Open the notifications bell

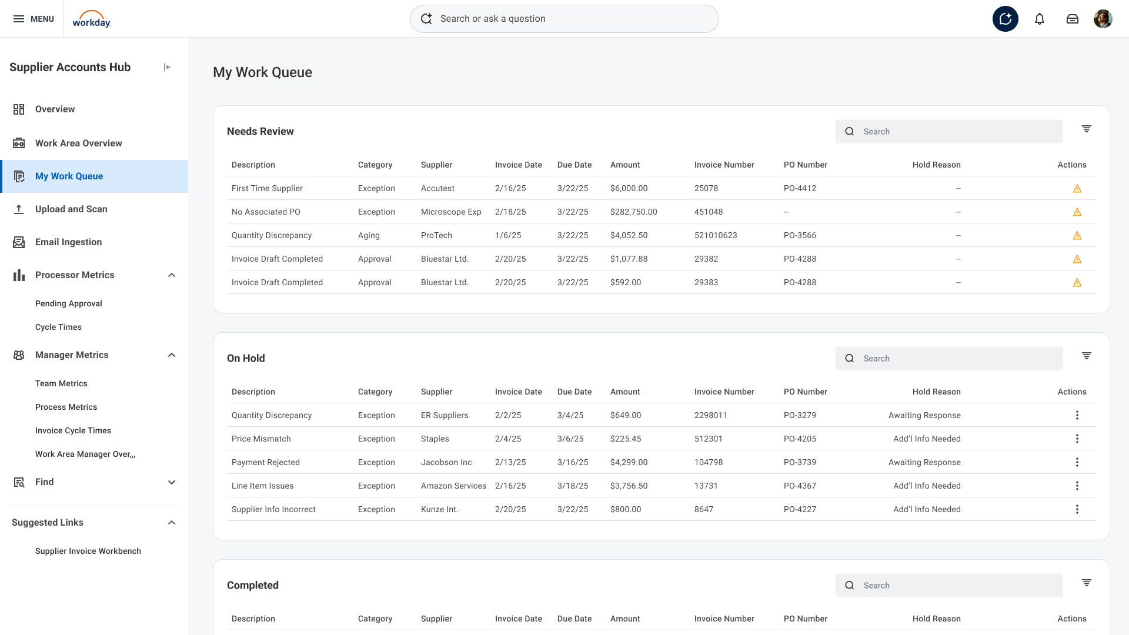(x=1039, y=19)
